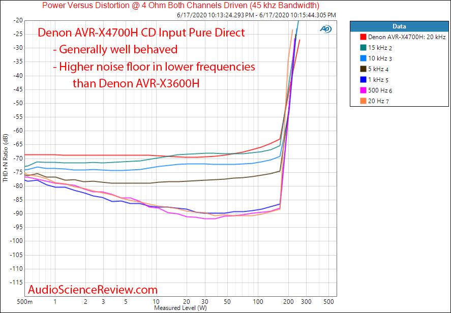Select light blue swatch for 10 kHz

[x=363, y=58]
